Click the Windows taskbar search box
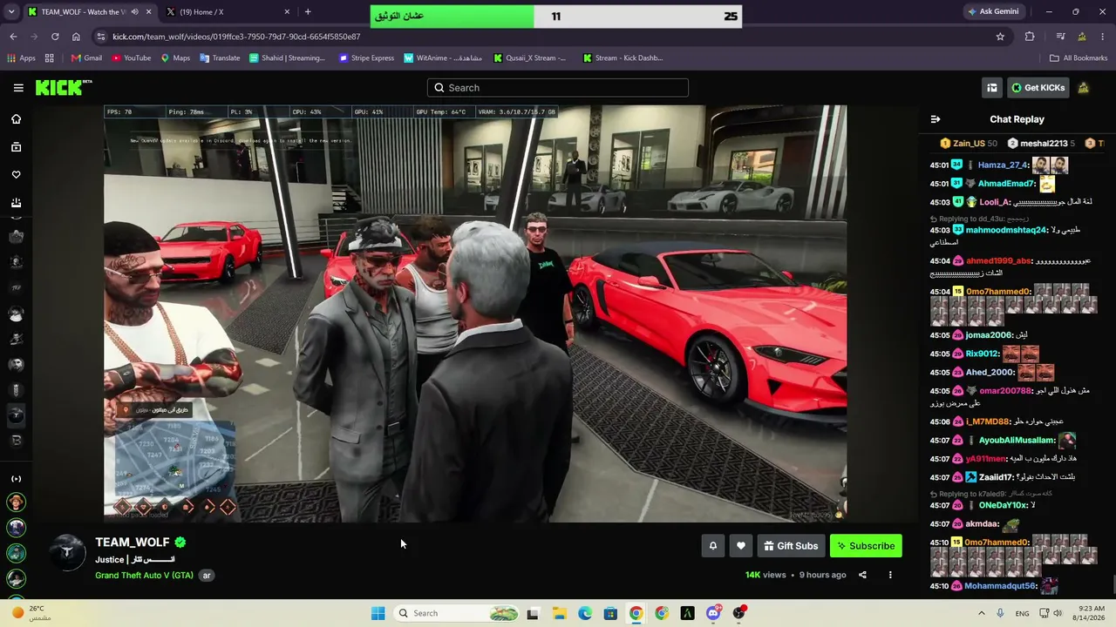Viewport: 1116px width, 627px height. [456, 613]
